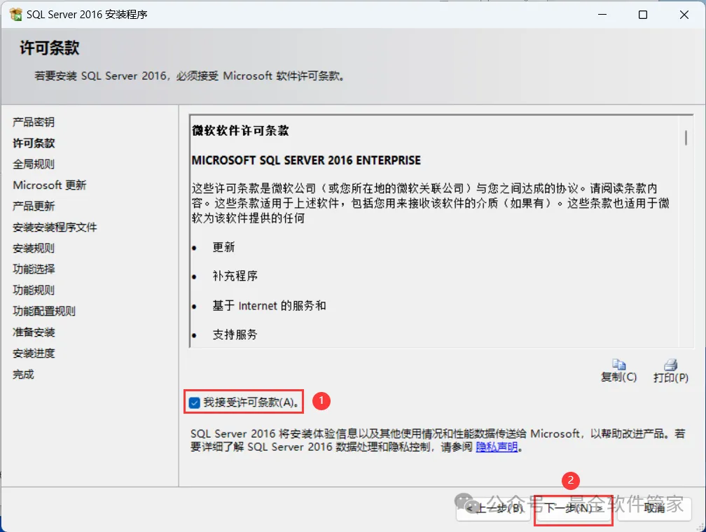Select 安装安装程序文件 step in sidebar

[x=55, y=227]
